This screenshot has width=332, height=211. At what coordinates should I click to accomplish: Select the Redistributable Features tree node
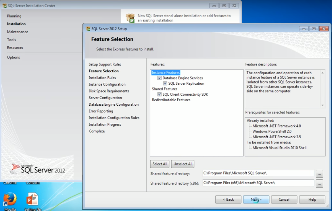point(171,100)
